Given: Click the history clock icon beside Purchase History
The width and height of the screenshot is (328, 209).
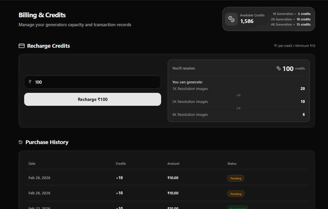Looking at the screenshot, I should (x=20, y=142).
